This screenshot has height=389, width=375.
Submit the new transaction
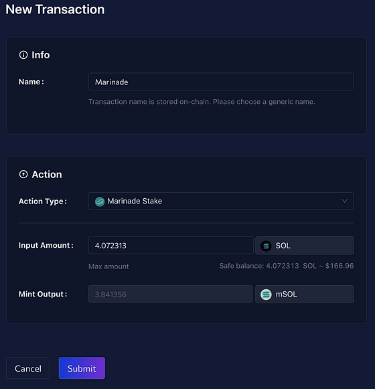point(82,368)
